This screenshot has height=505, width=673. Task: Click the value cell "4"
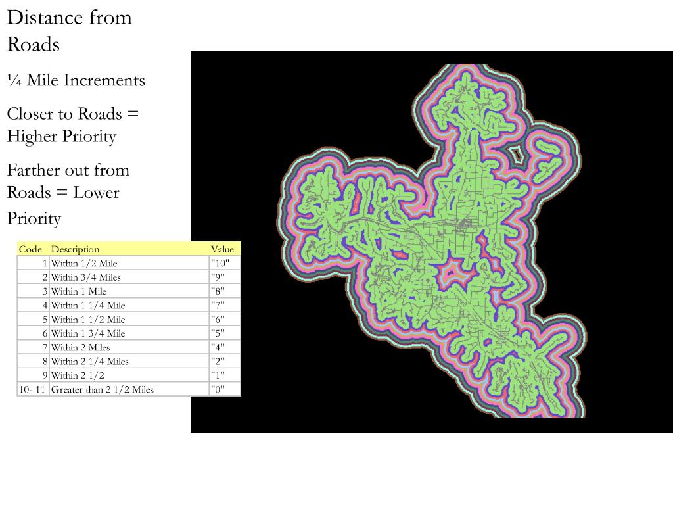(x=225, y=347)
